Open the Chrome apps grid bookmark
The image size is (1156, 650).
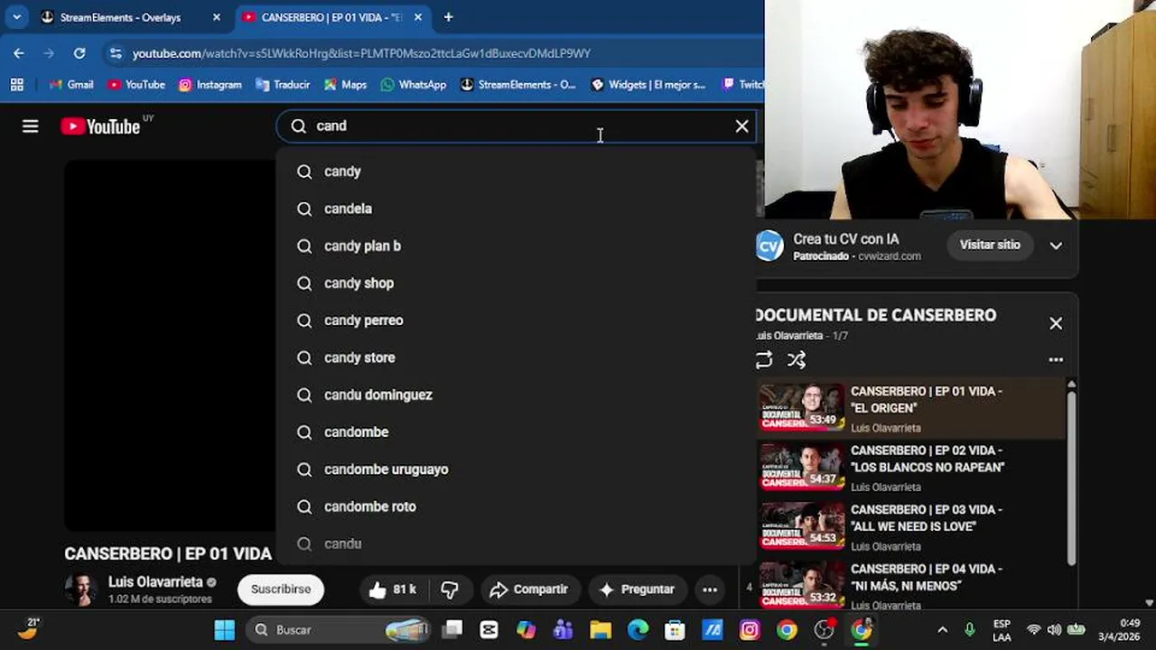[16, 85]
